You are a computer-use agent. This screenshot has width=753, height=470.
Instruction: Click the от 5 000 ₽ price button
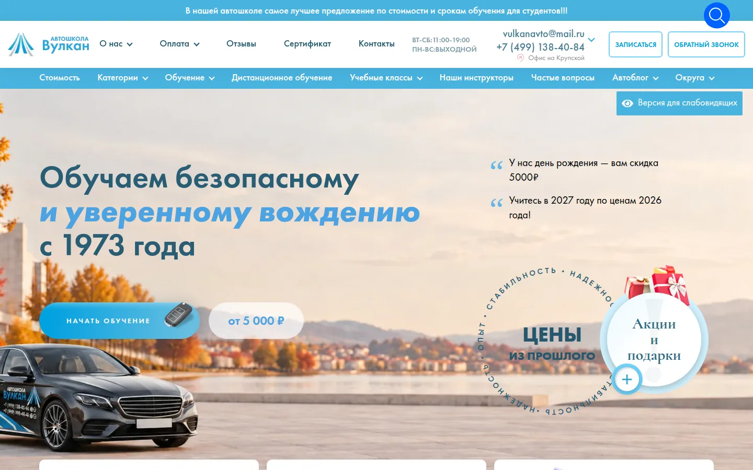click(256, 321)
